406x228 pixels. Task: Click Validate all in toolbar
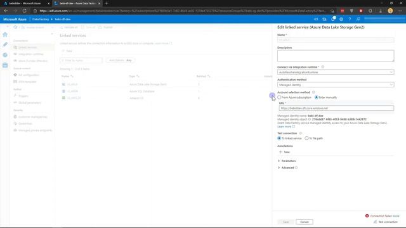pos(69,27)
